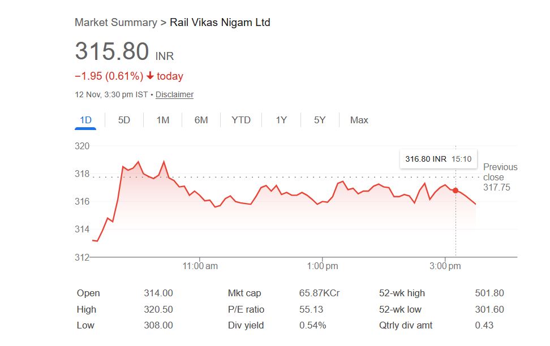The image size is (550, 346).
Task: Click the P/E ratio value 55.13
Action: point(311,309)
